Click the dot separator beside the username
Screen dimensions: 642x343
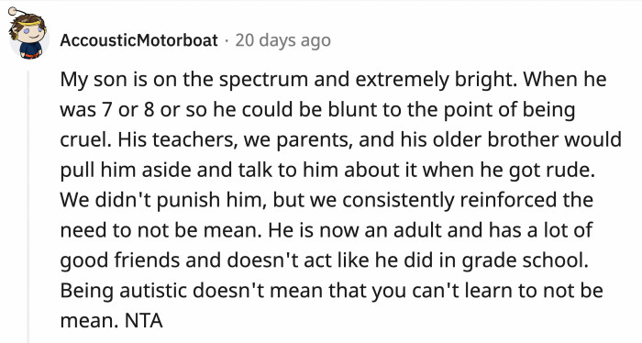tap(227, 40)
